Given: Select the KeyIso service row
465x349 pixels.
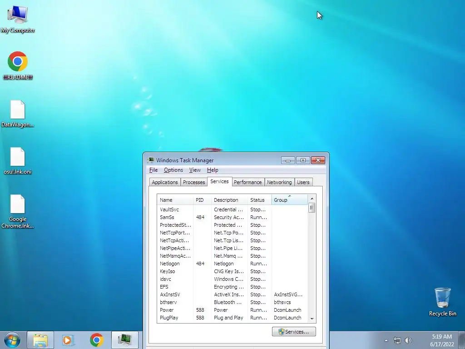Looking at the screenshot, I should coord(232,271).
